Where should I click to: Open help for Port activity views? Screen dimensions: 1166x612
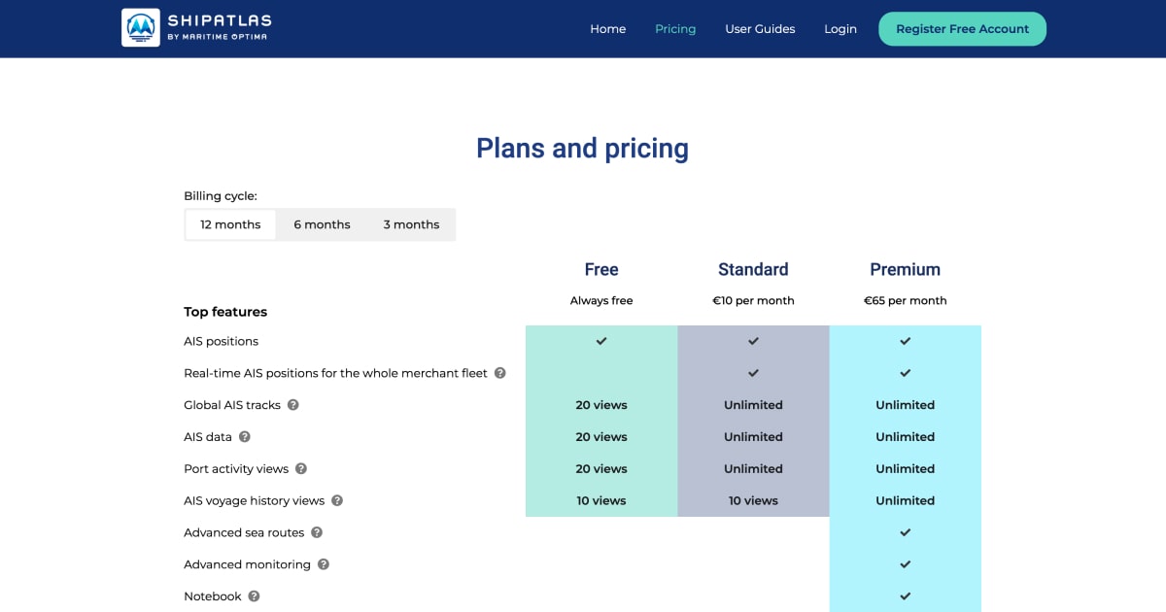pos(299,468)
